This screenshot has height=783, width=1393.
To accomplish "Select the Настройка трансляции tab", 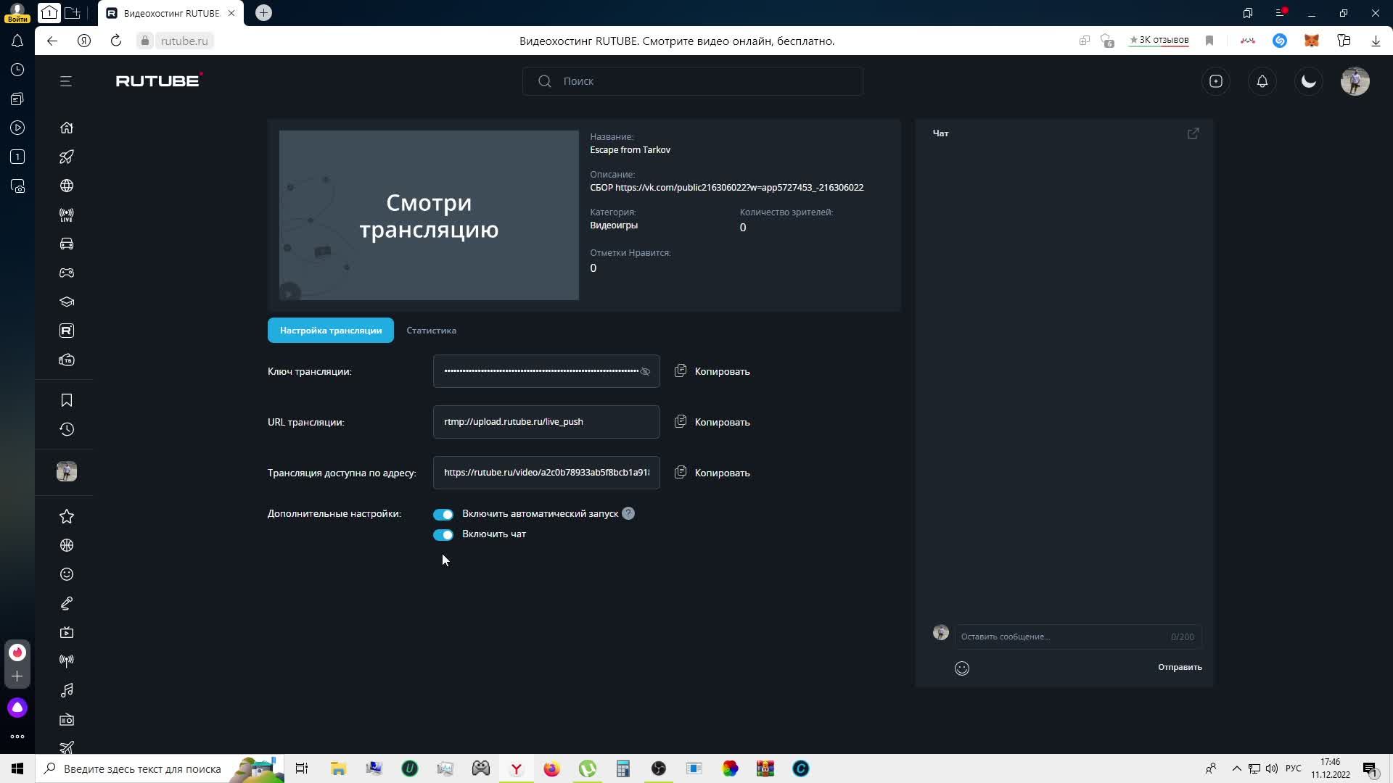I will [x=331, y=331].
